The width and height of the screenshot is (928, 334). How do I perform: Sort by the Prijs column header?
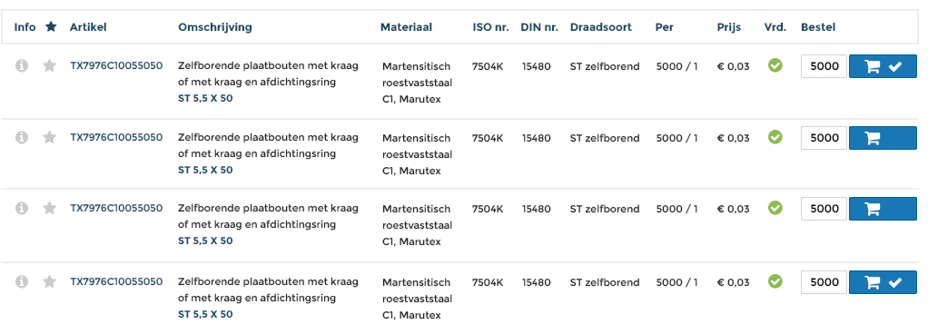pos(728,27)
